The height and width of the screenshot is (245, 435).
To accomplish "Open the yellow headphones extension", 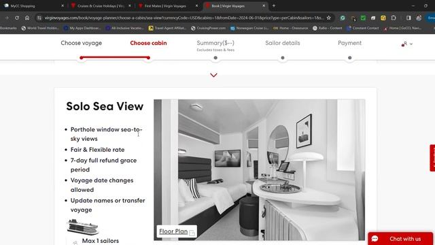I will pos(383,18).
